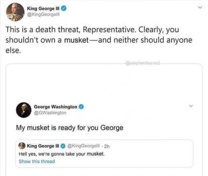Screen dimensions: 208x176
Task: Open nested tweet 'Hell yes, we're gonna take your musket'
Action: [x=62, y=154]
